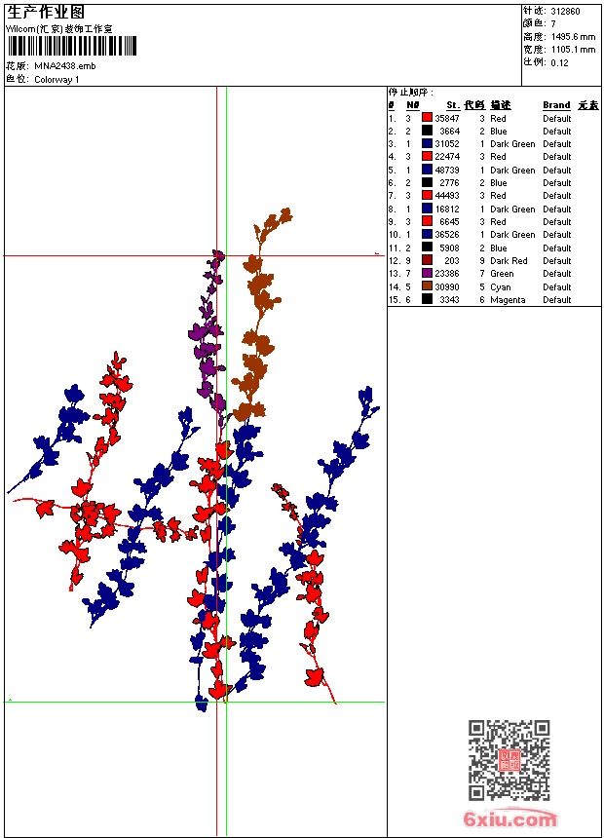Click the Red description in the 22474 row

pos(498,157)
